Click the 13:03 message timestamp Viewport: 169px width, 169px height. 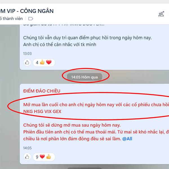27,54
